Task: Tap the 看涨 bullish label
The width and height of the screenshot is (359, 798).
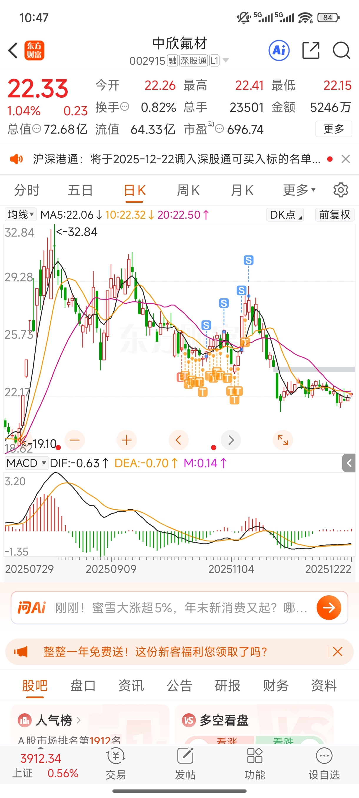Action: point(227,741)
